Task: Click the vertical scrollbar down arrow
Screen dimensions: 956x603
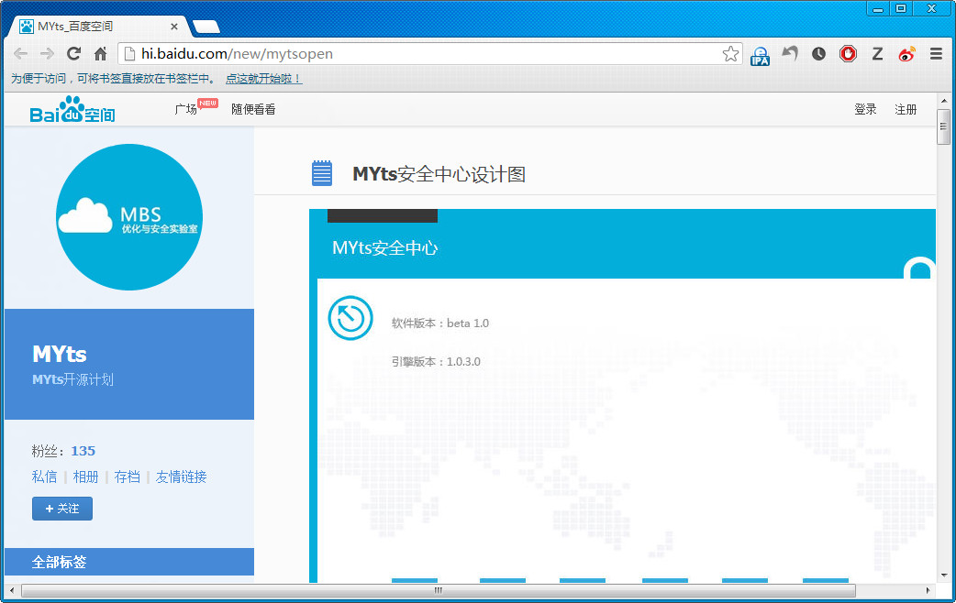Action: [943, 575]
